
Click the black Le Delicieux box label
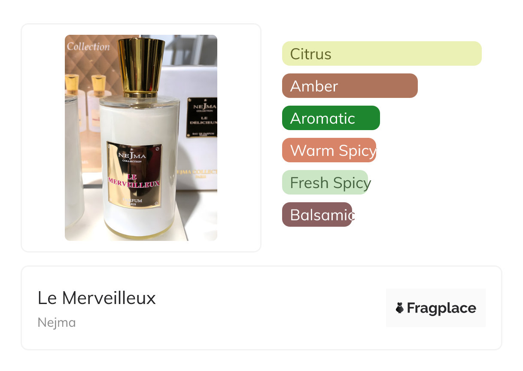[x=202, y=117]
